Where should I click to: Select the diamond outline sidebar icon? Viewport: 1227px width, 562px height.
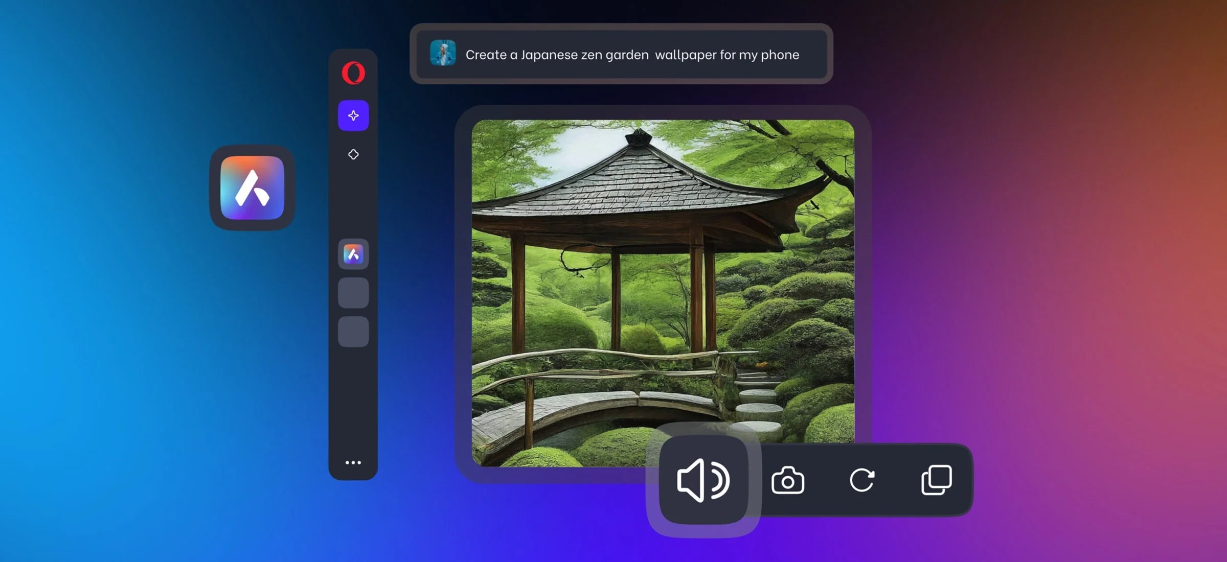[x=353, y=154]
